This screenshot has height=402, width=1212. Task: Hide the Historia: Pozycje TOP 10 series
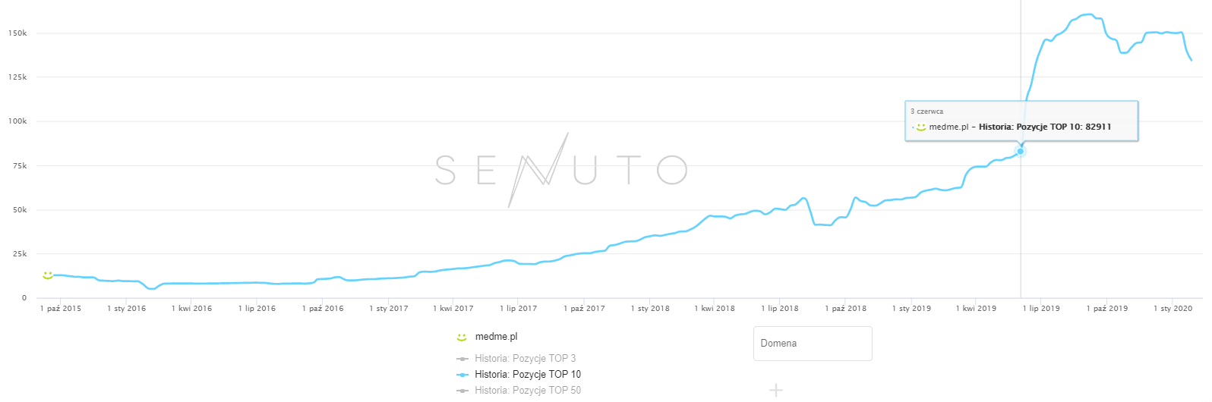527,375
